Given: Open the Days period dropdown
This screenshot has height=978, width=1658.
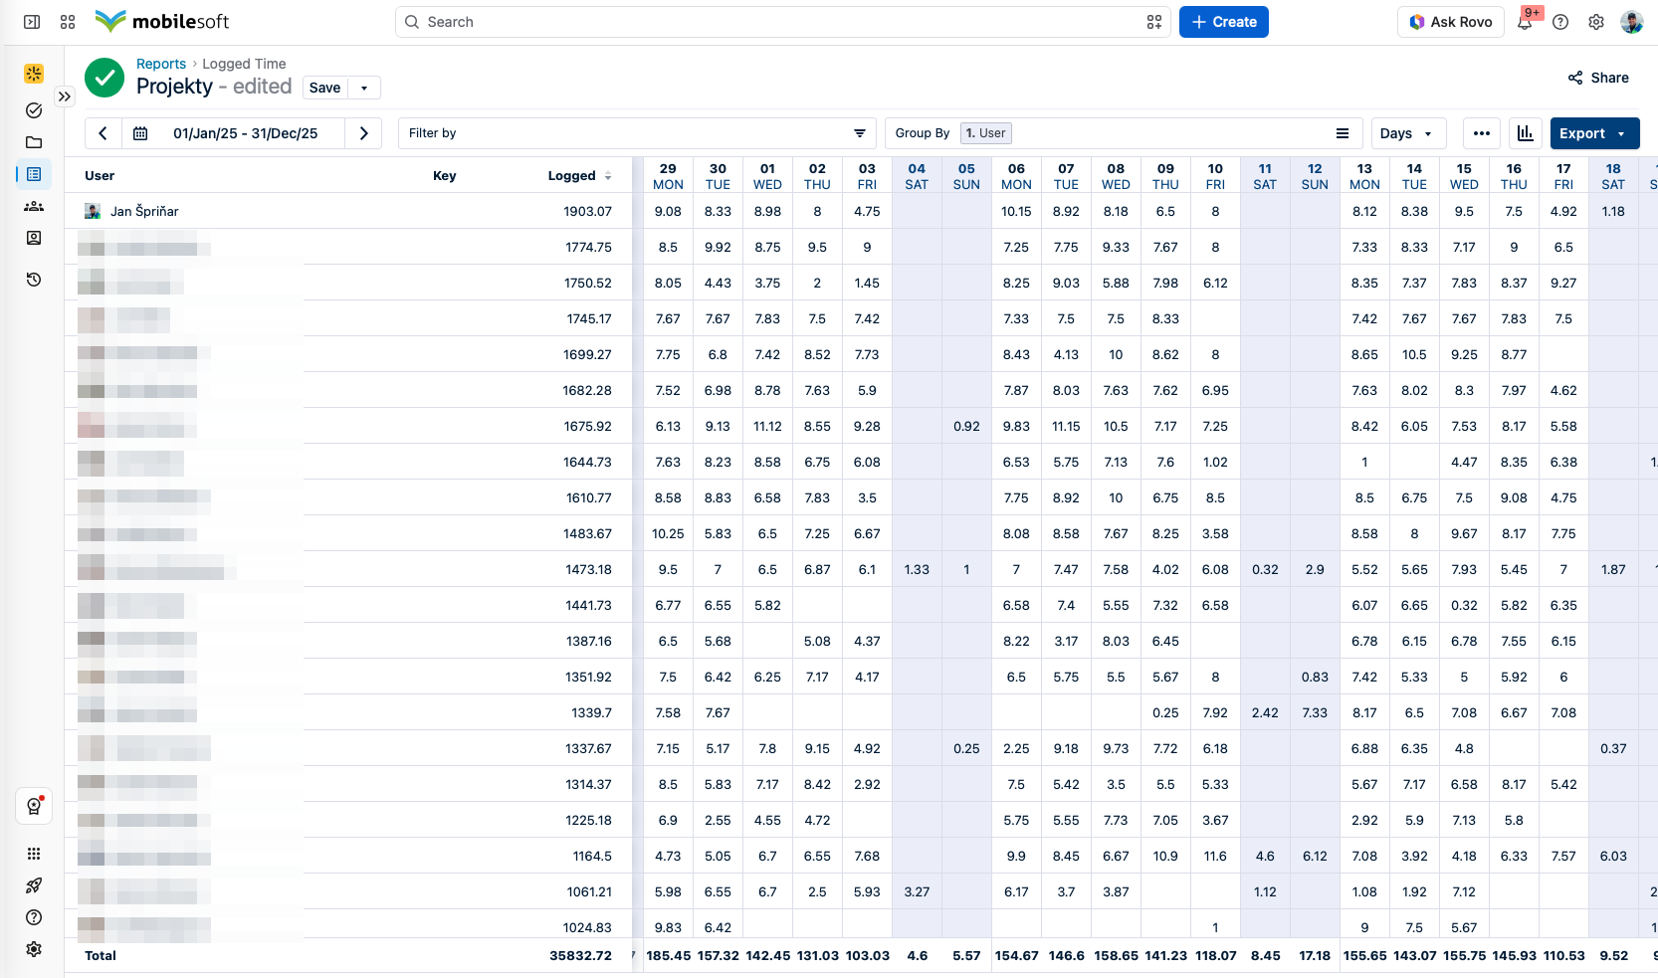Looking at the screenshot, I should [x=1407, y=133].
